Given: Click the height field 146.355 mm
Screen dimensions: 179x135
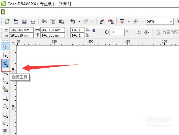Looking at the screenshot, I should tap(52, 35).
